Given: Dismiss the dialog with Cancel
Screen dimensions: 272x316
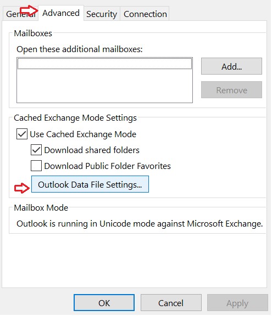Looking at the screenshot, I should (171, 303).
